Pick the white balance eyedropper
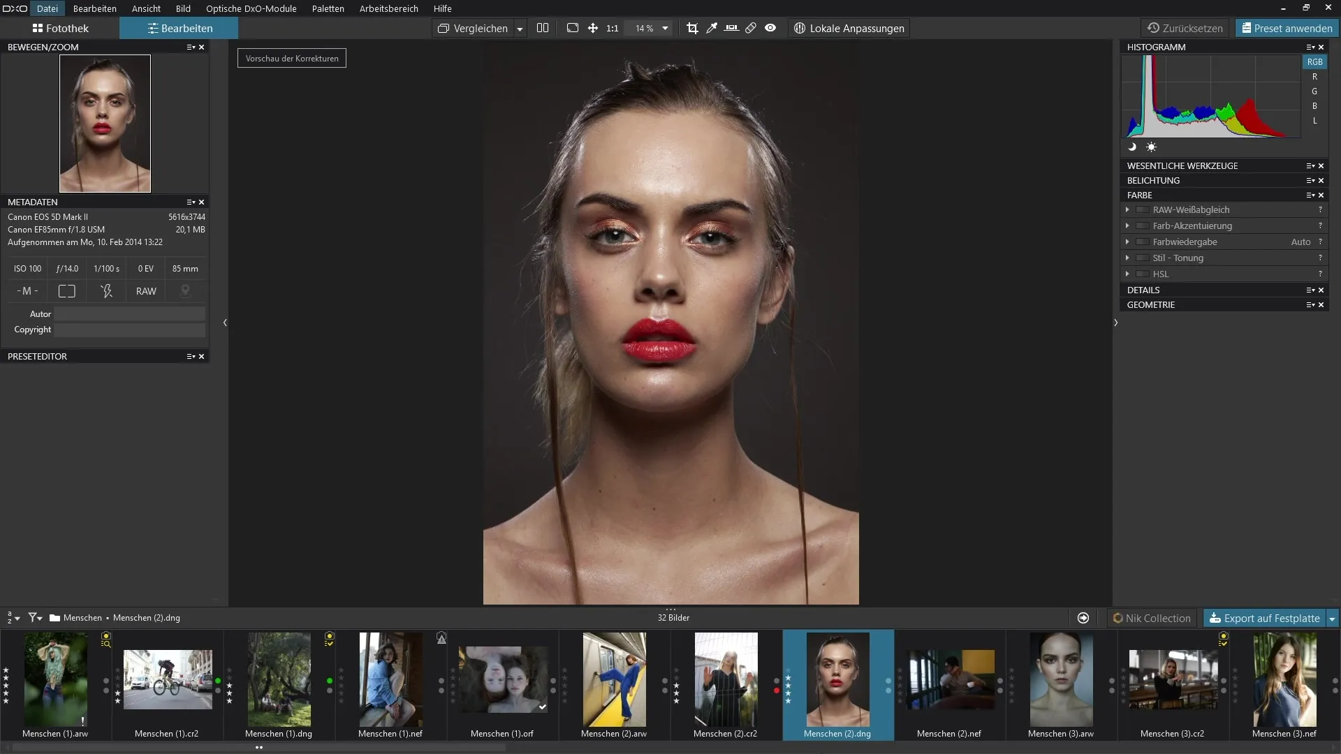This screenshot has width=1341, height=754. [x=712, y=28]
